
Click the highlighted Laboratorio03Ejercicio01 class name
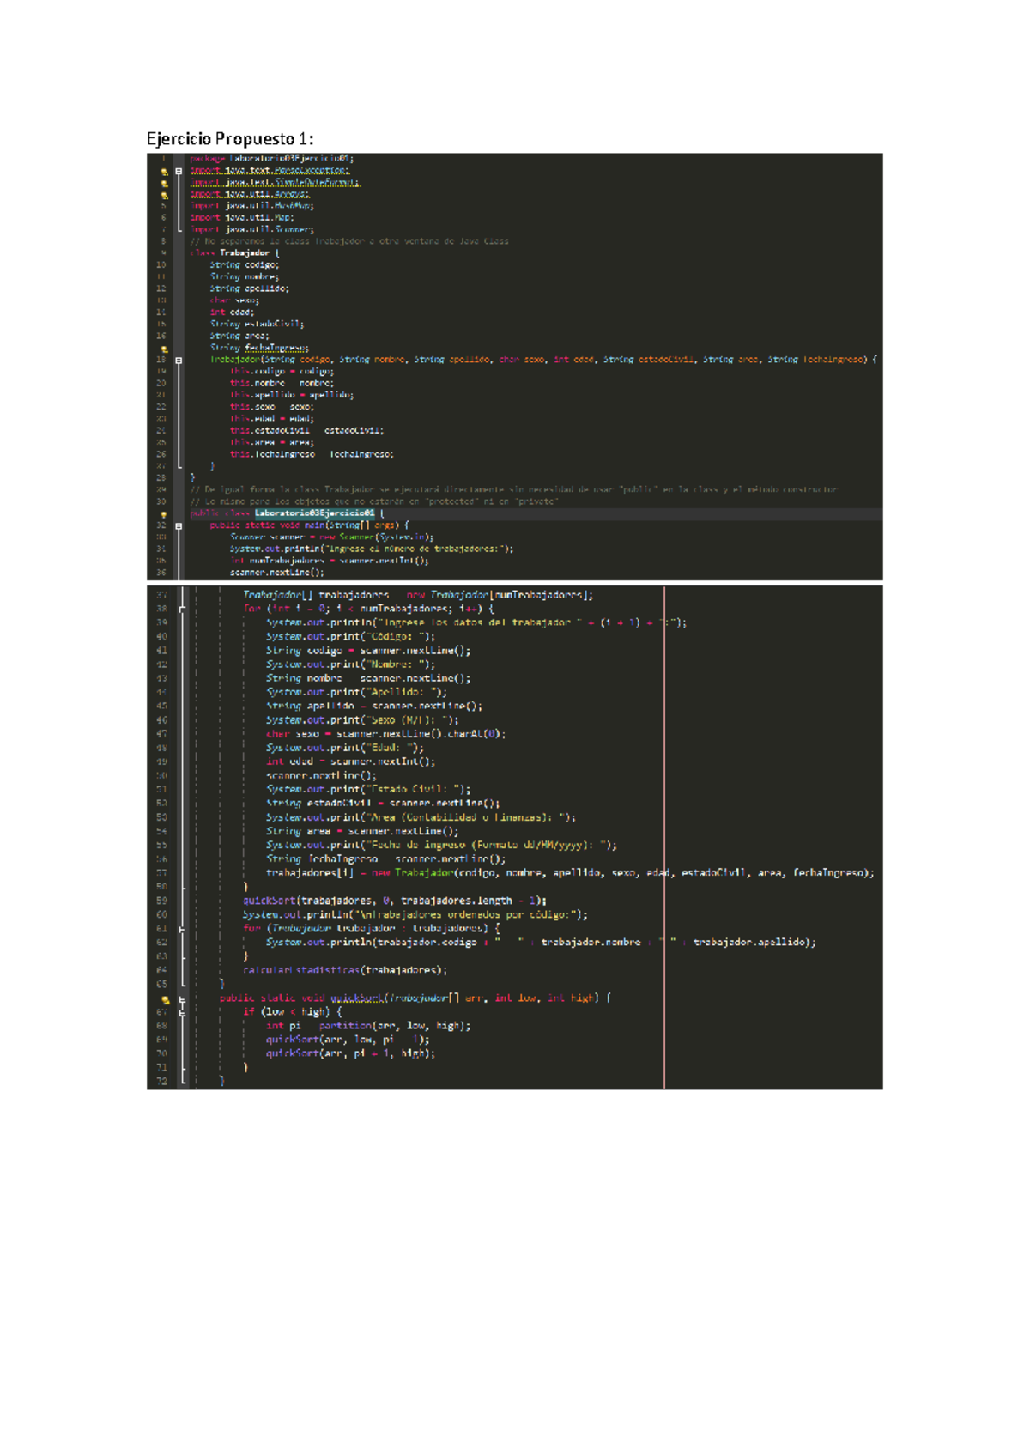[314, 513]
